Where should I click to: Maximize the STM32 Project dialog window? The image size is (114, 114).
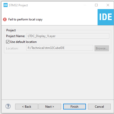tap(96, 5)
